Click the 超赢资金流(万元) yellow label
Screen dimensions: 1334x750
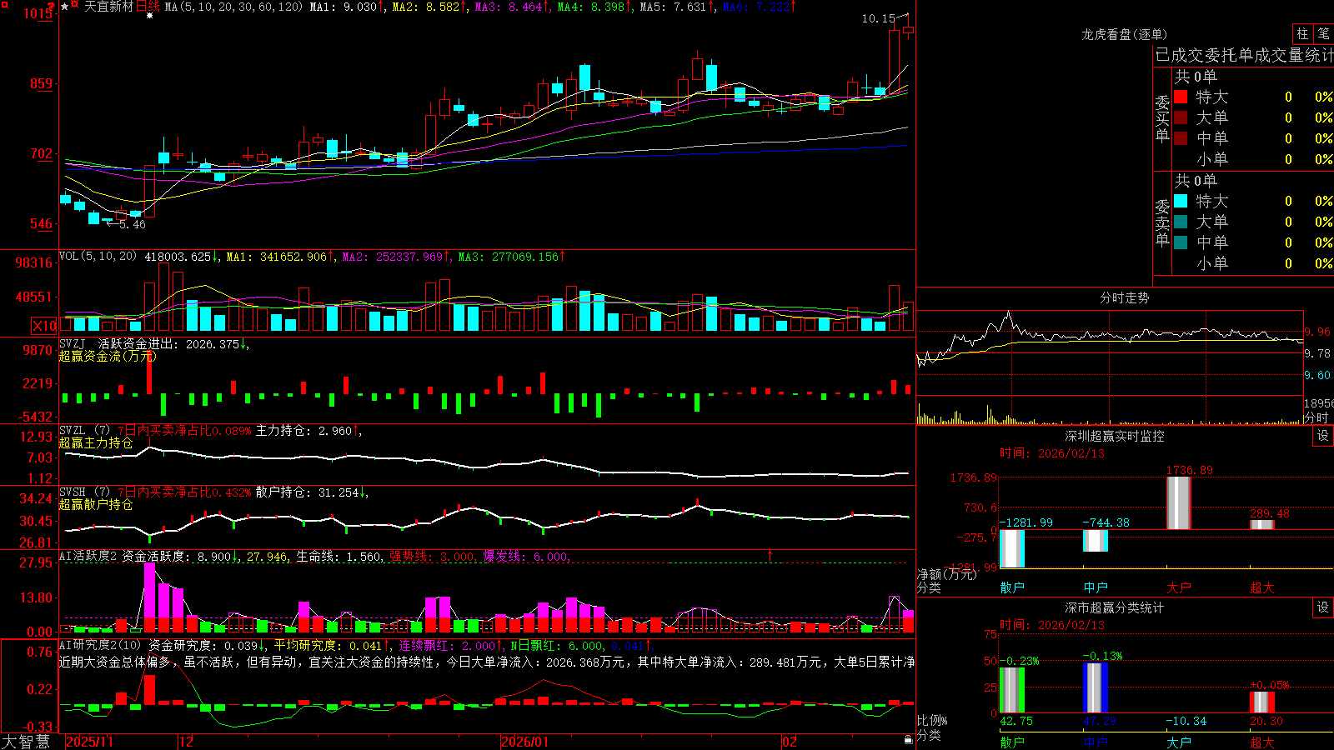[x=107, y=356]
